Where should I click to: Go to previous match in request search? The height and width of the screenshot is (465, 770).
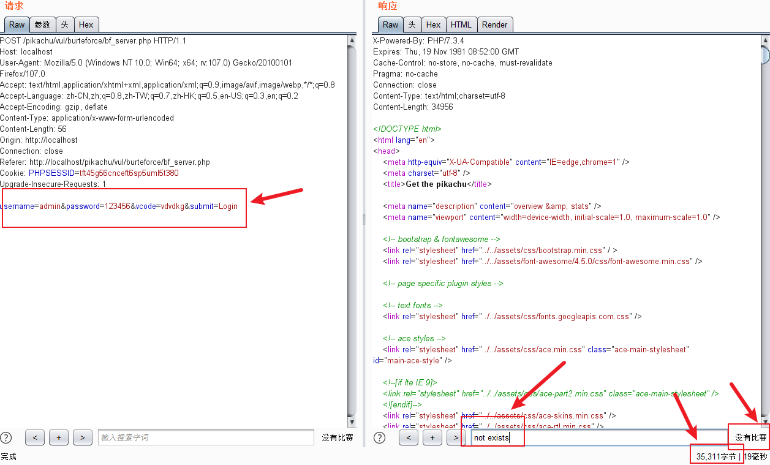35,437
